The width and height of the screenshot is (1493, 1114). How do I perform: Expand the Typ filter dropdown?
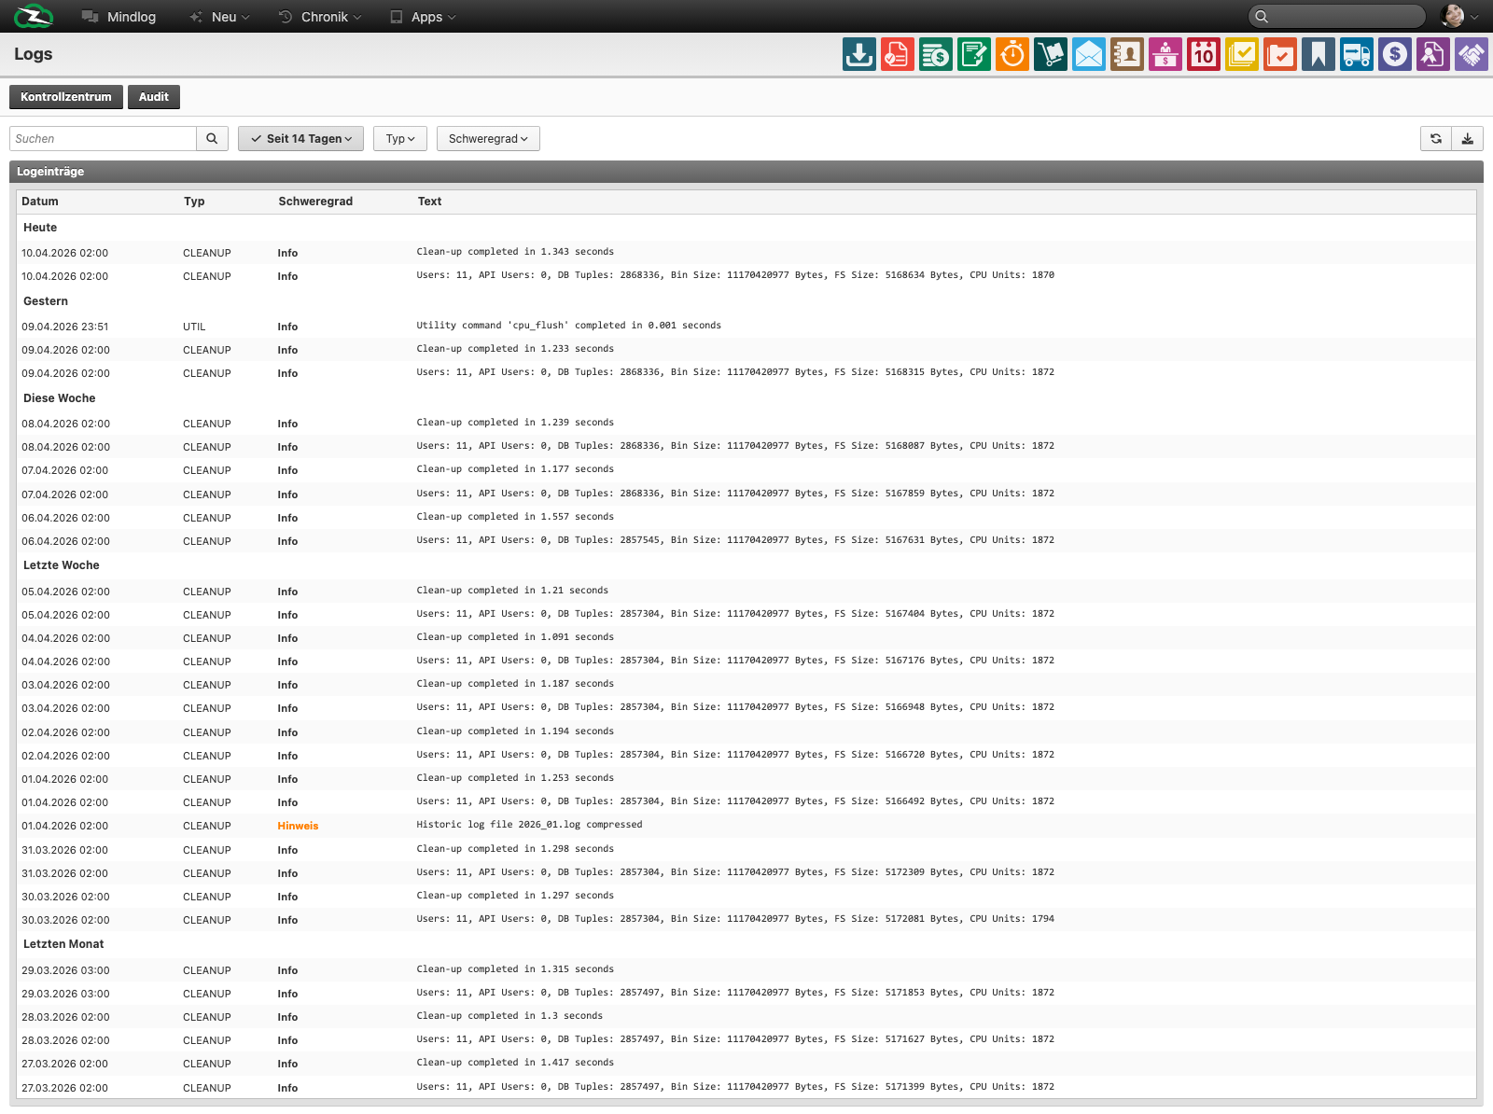tap(400, 138)
